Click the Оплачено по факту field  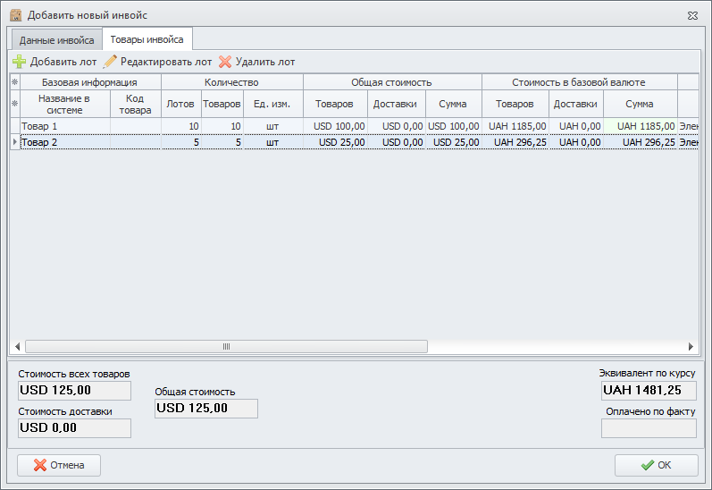point(649,428)
